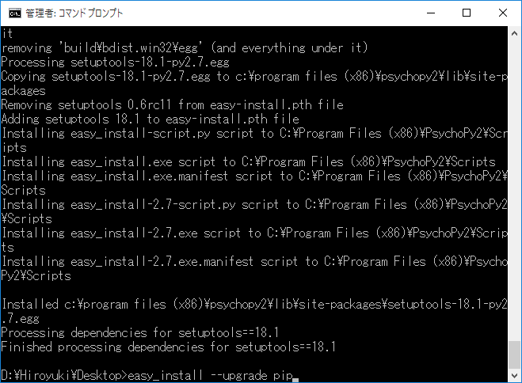Close the administrator Command Prompt window

point(503,13)
